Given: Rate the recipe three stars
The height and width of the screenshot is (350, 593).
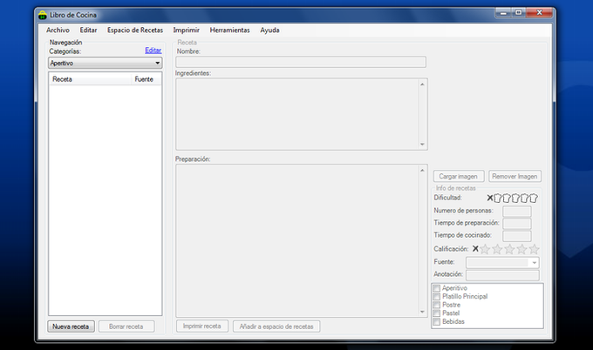Looking at the screenshot, I should pos(510,249).
